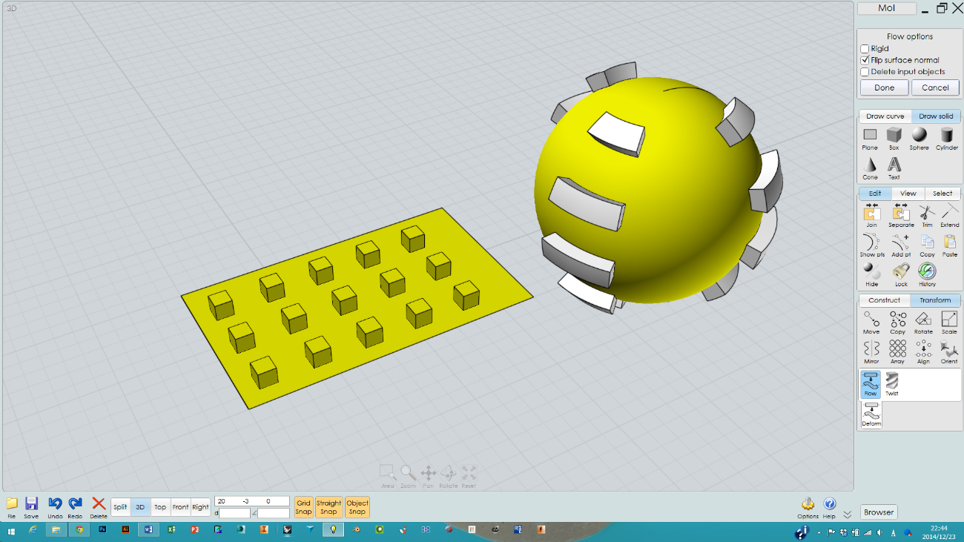Select the Mirror transform tool
Viewport: 964px width, 542px height.
[x=871, y=352]
